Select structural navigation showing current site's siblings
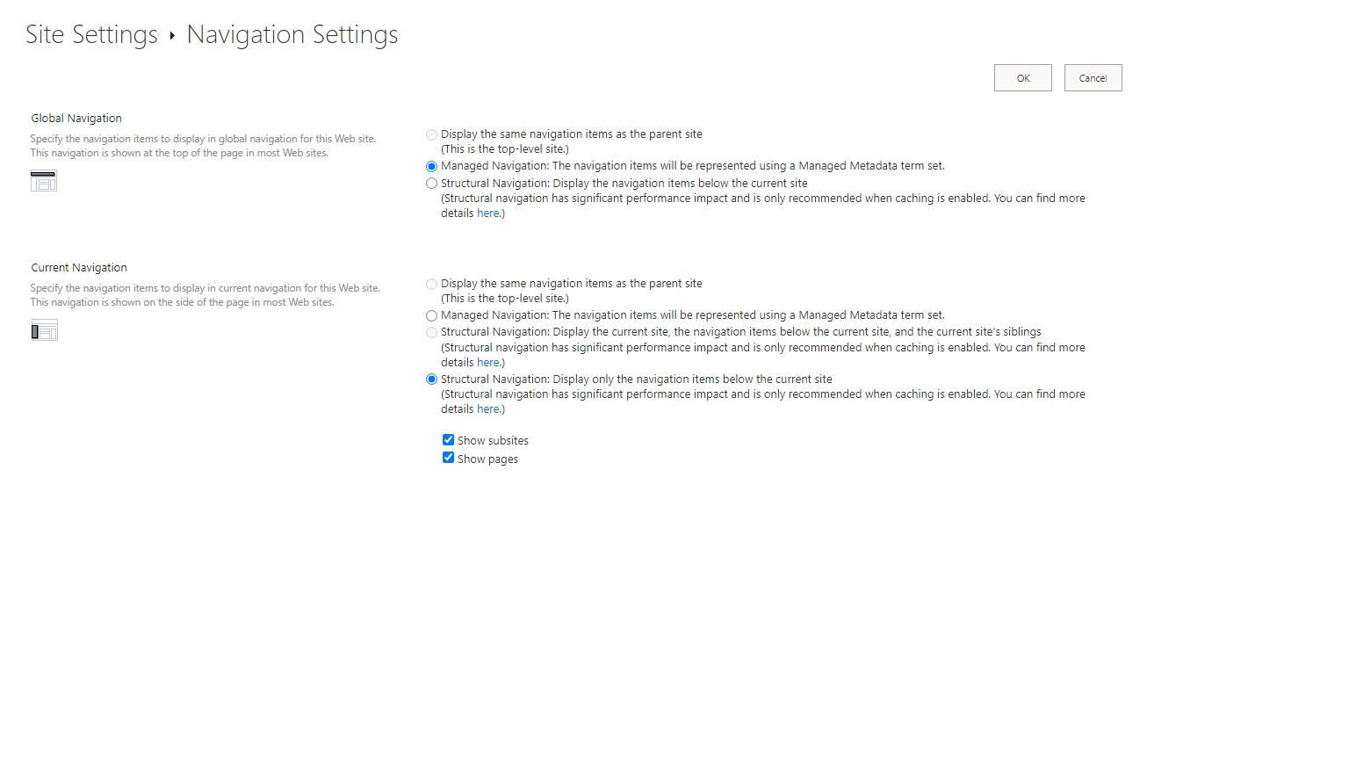This screenshot has height=759, width=1349. click(x=431, y=332)
